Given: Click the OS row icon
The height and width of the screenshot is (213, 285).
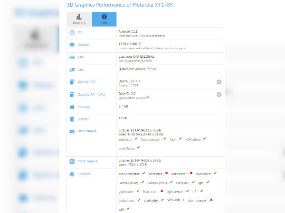Looking at the screenshot, I should [72, 32].
